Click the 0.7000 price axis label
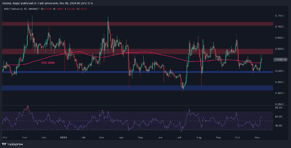The image size is (291, 148). click(x=279, y=27)
